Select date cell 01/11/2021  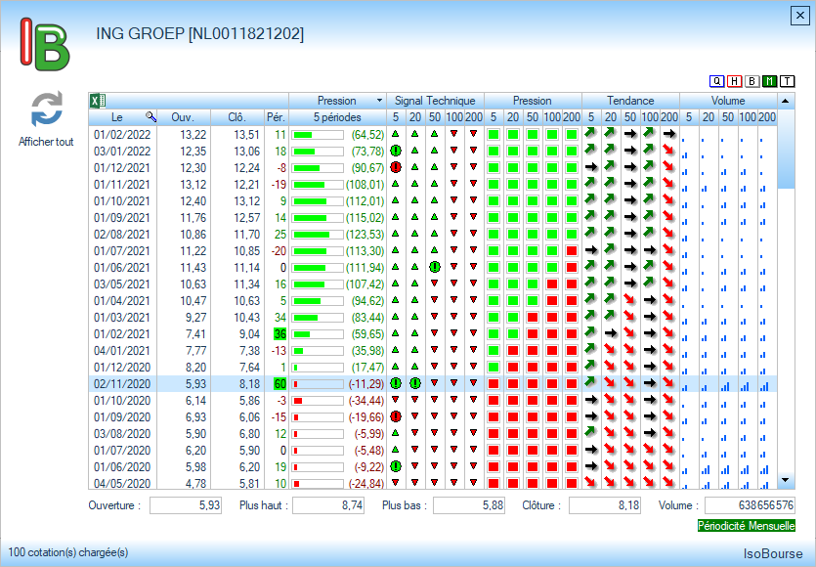pos(122,185)
